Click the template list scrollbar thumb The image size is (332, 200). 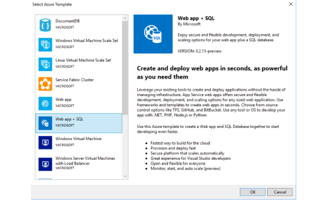[125, 66]
